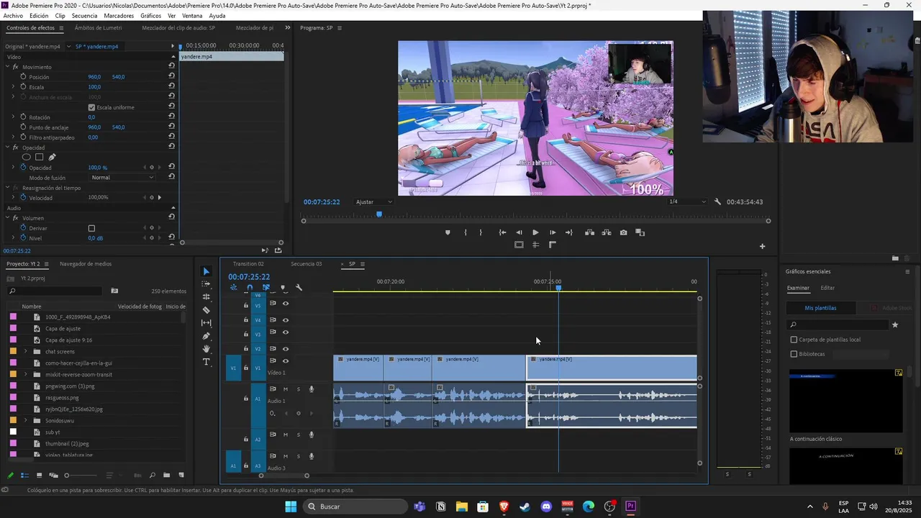Image resolution: width=921 pixels, height=518 pixels.
Task: Expand Rotación property
Action: coord(13,117)
